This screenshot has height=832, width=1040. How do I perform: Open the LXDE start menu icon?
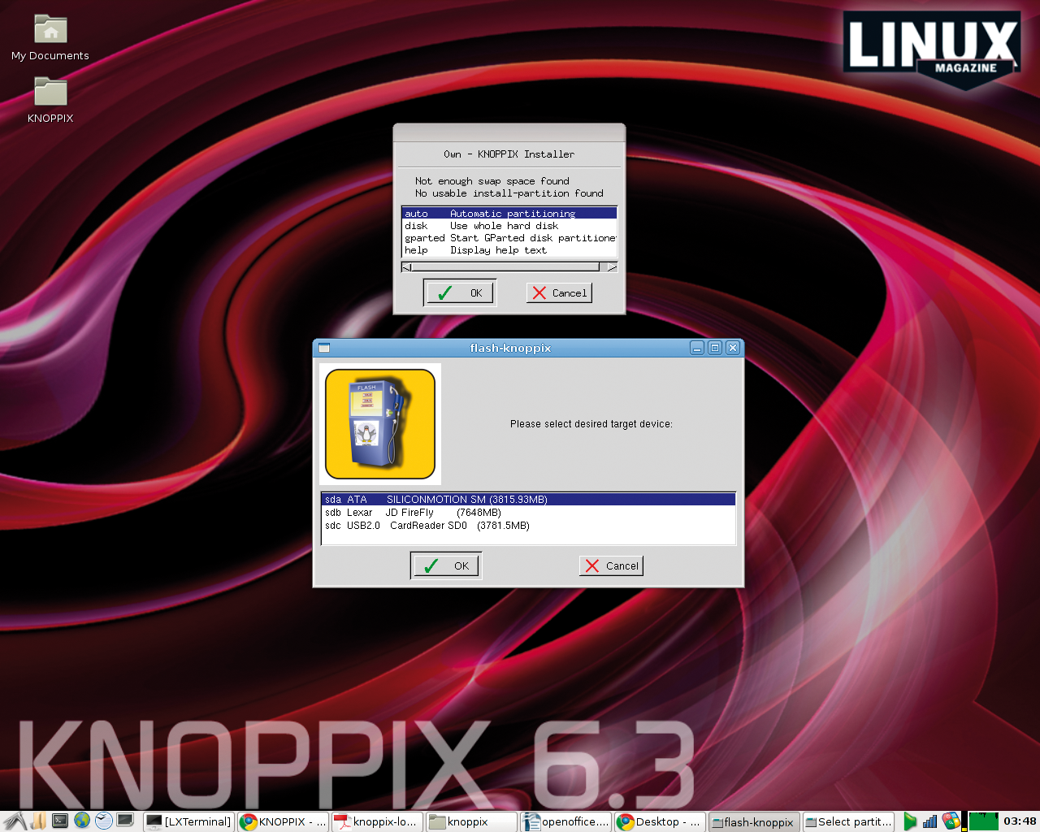[x=15, y=821]
